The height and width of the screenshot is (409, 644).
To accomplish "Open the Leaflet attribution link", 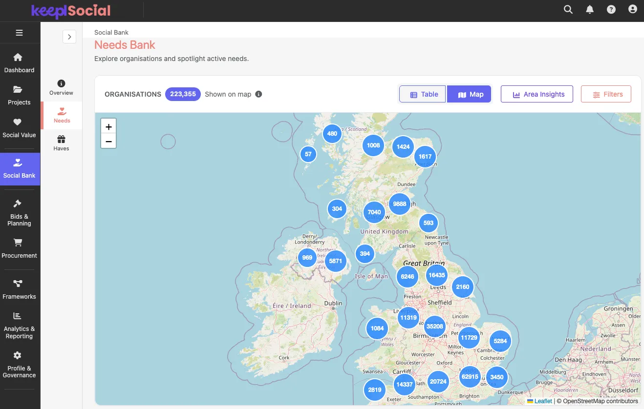I will 539,401.
